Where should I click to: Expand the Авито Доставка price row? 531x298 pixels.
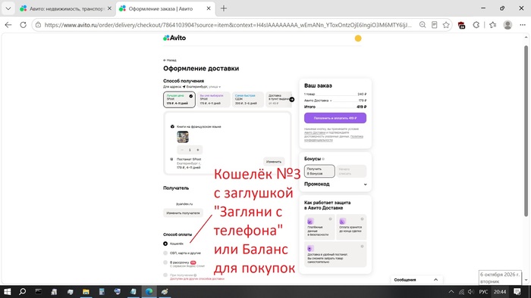318,101
